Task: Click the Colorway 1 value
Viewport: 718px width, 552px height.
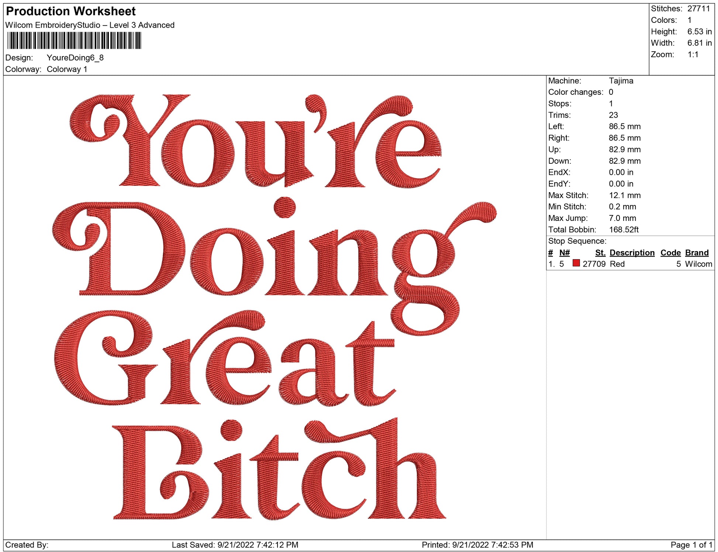Action: click(67, 69)
